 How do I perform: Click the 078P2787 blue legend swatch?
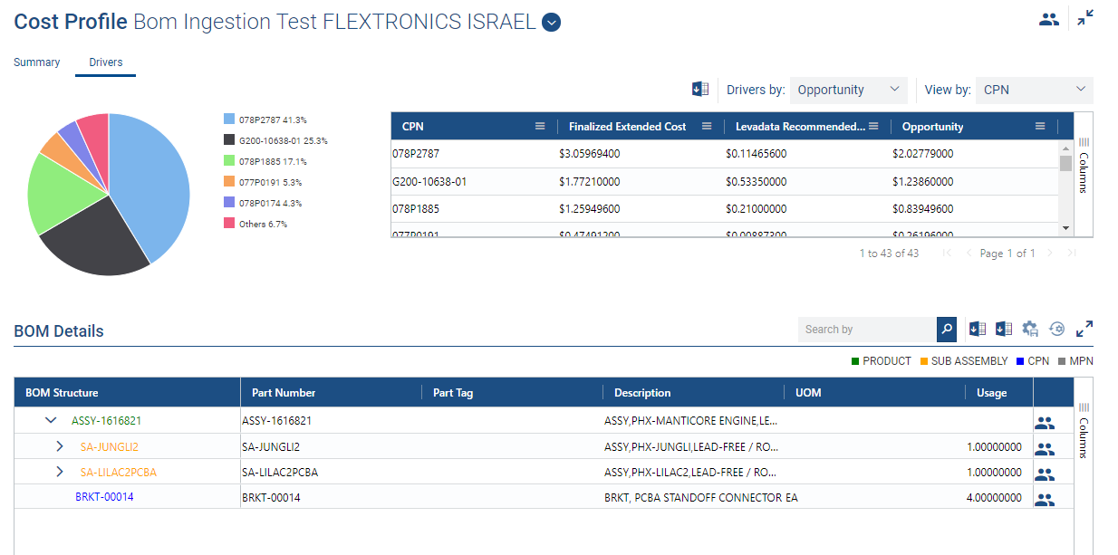coord(229,120)
